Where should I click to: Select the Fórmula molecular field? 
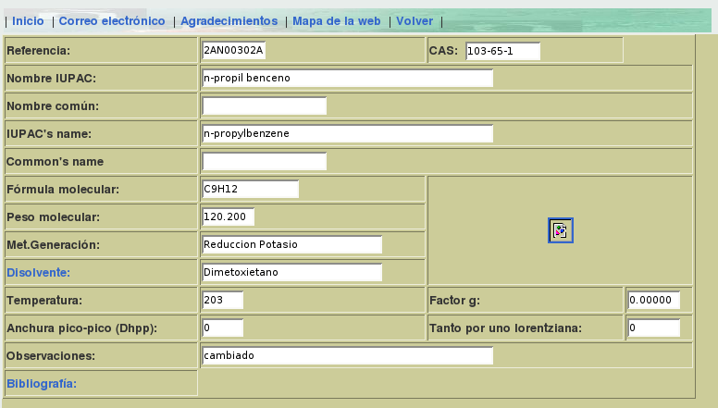click(250, 189)
